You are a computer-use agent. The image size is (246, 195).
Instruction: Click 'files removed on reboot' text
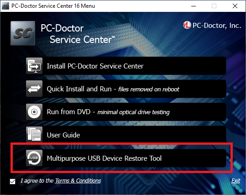pyautogui.click(x=149, y=89)
